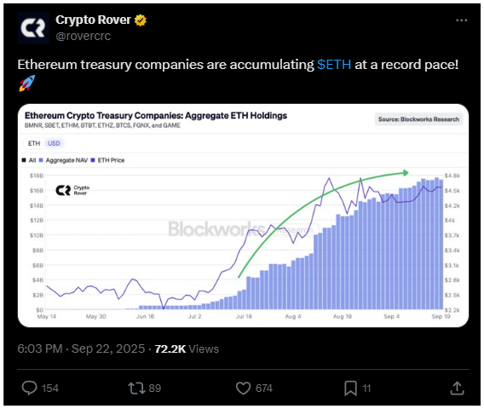This screenshot has height=409, width=484.
Task: Click the repost arrows icon
Action: (x=136, y=388)
